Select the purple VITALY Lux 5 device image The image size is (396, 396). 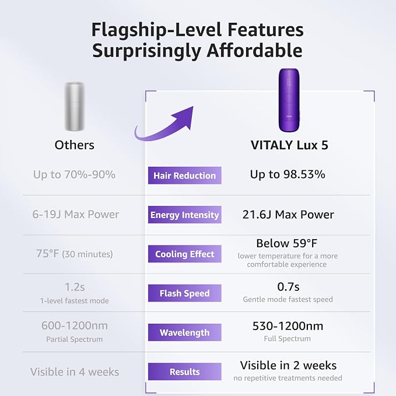pos(289,100)
